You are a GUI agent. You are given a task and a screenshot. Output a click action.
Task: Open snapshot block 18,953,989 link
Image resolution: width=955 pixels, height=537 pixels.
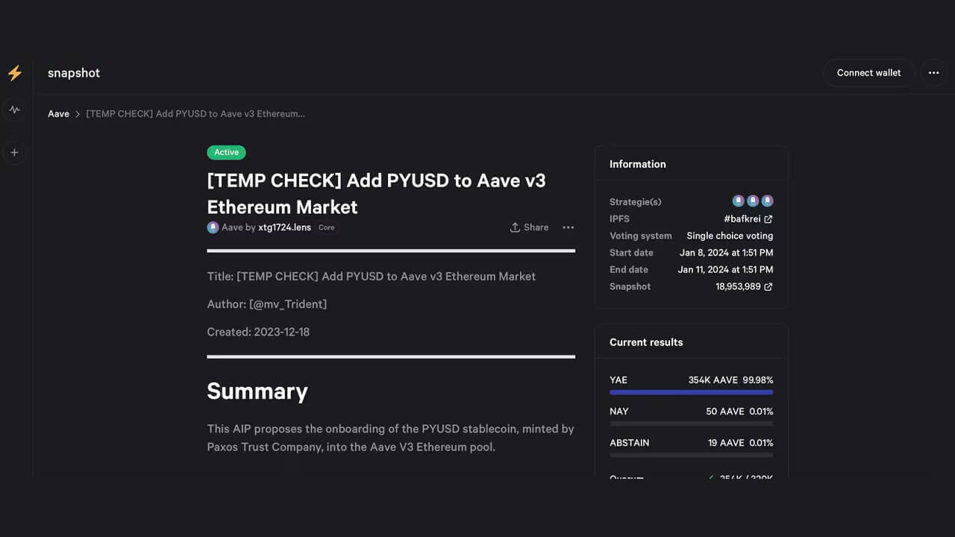click(x=744, y=286)
